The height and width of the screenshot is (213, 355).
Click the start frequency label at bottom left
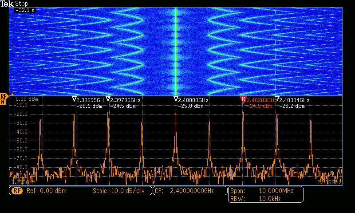24,182
